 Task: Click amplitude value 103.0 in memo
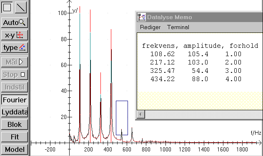point(198,62)
